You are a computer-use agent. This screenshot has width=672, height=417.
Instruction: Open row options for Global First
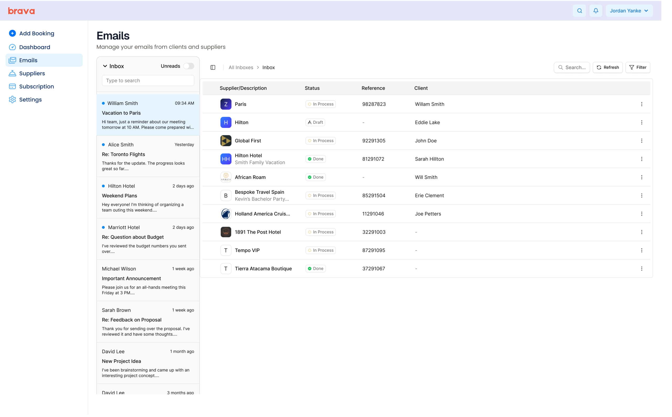(641, 141)
